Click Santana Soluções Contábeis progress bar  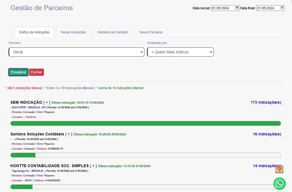[x=146, y=155]
